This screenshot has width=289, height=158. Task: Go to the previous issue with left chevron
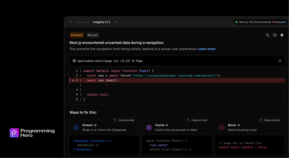pos(71,22)
